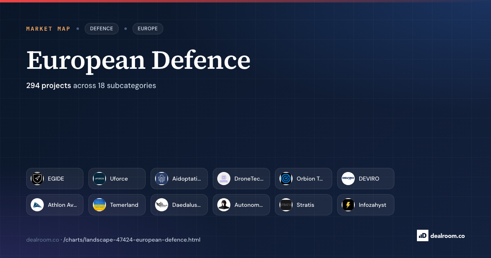Open the Infozahyst company name
The image size is (491, 258).
point(372,205)
